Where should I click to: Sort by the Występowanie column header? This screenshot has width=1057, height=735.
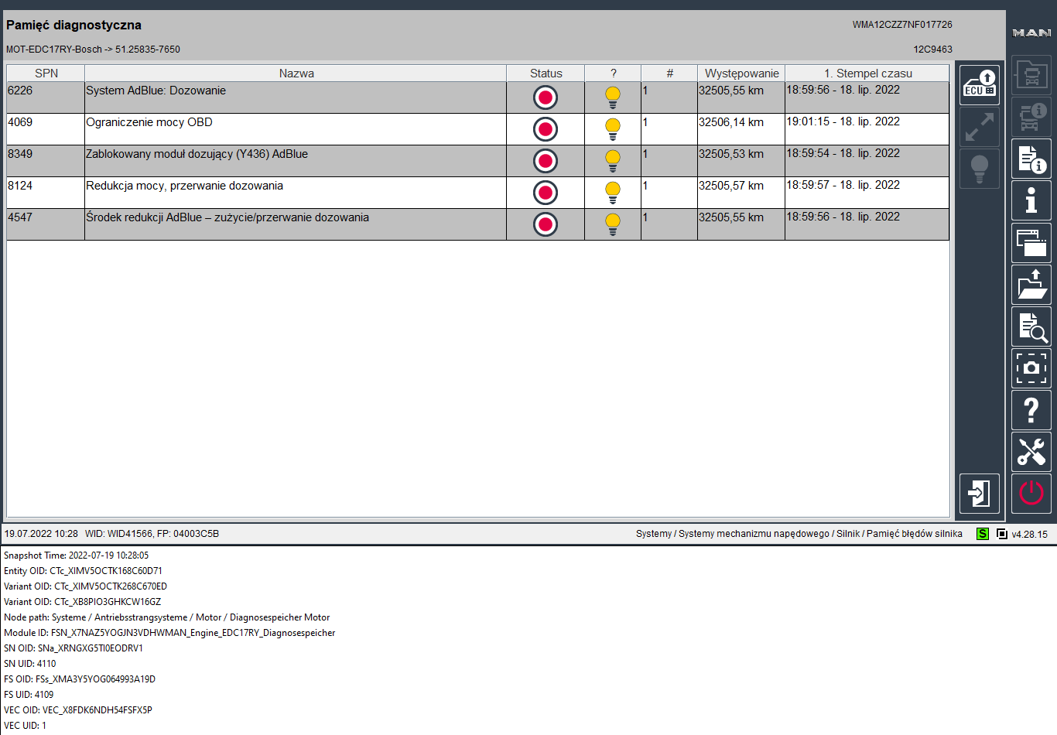click(742, 73)
